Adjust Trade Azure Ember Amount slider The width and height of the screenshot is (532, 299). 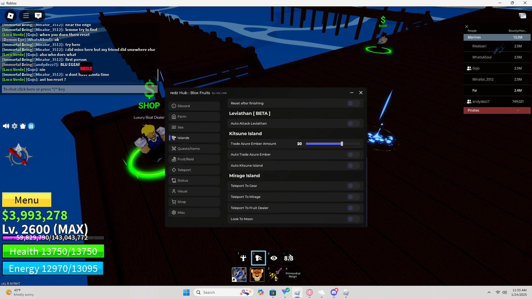click(x=342, y=144)
